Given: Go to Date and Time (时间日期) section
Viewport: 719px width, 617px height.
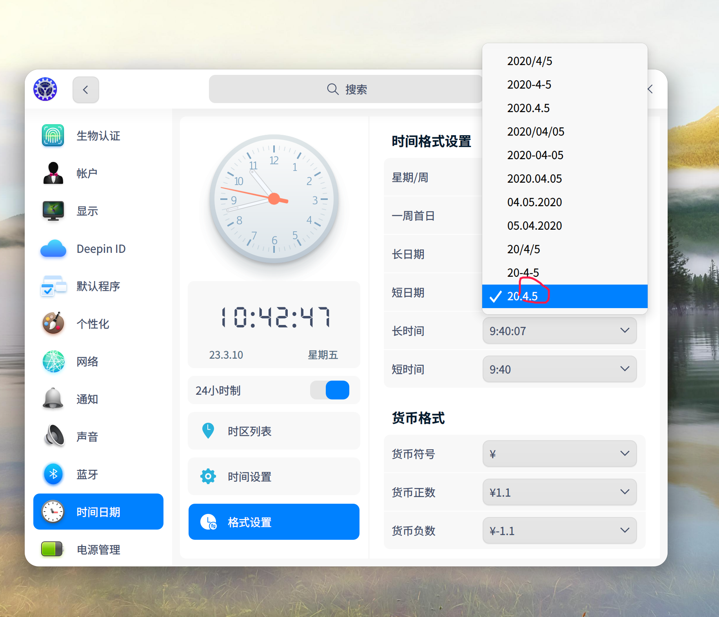Looking at the screenshot, I should click(98, 512).
